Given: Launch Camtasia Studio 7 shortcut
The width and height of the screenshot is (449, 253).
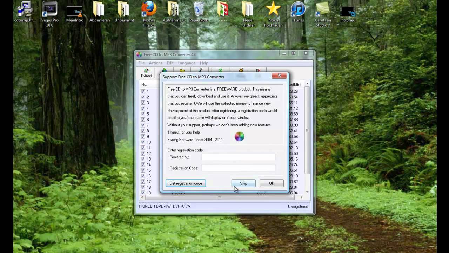Looking at the screenshot, I should (323, 14).
